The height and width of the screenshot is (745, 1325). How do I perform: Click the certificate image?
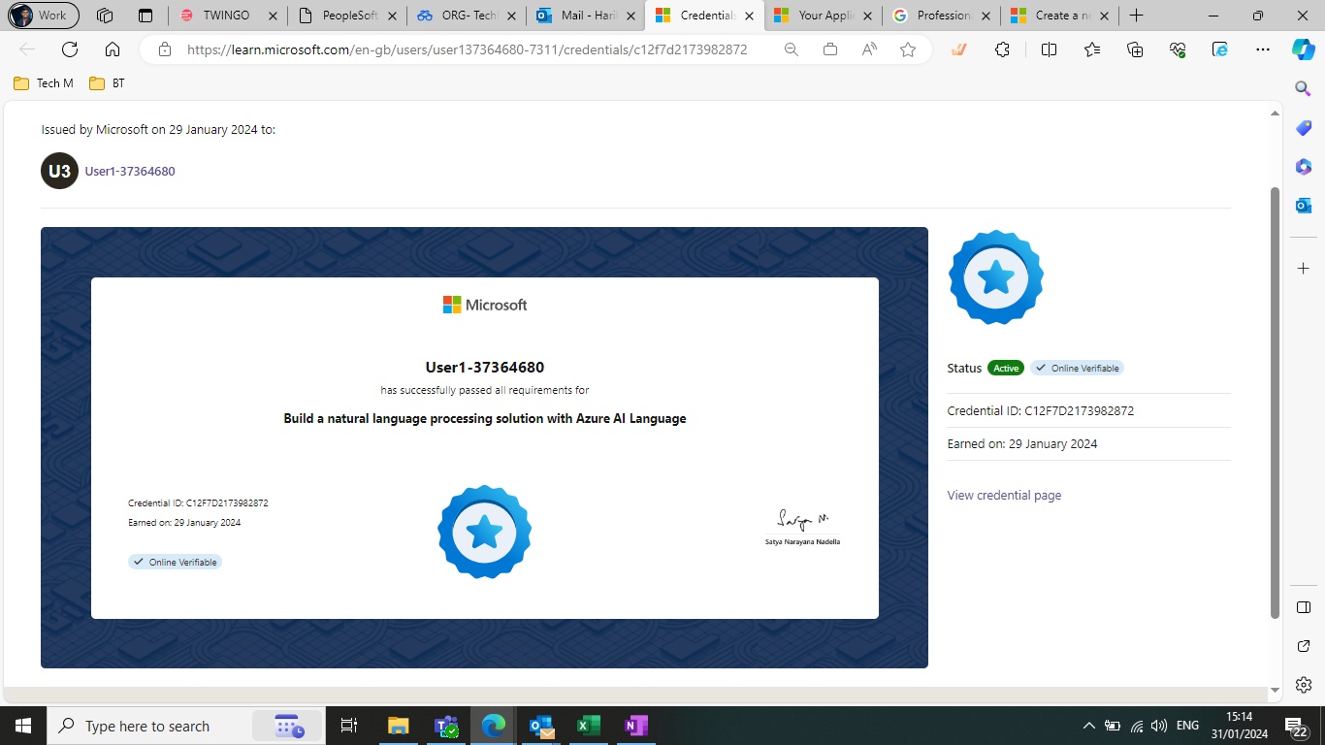point(484,447)
